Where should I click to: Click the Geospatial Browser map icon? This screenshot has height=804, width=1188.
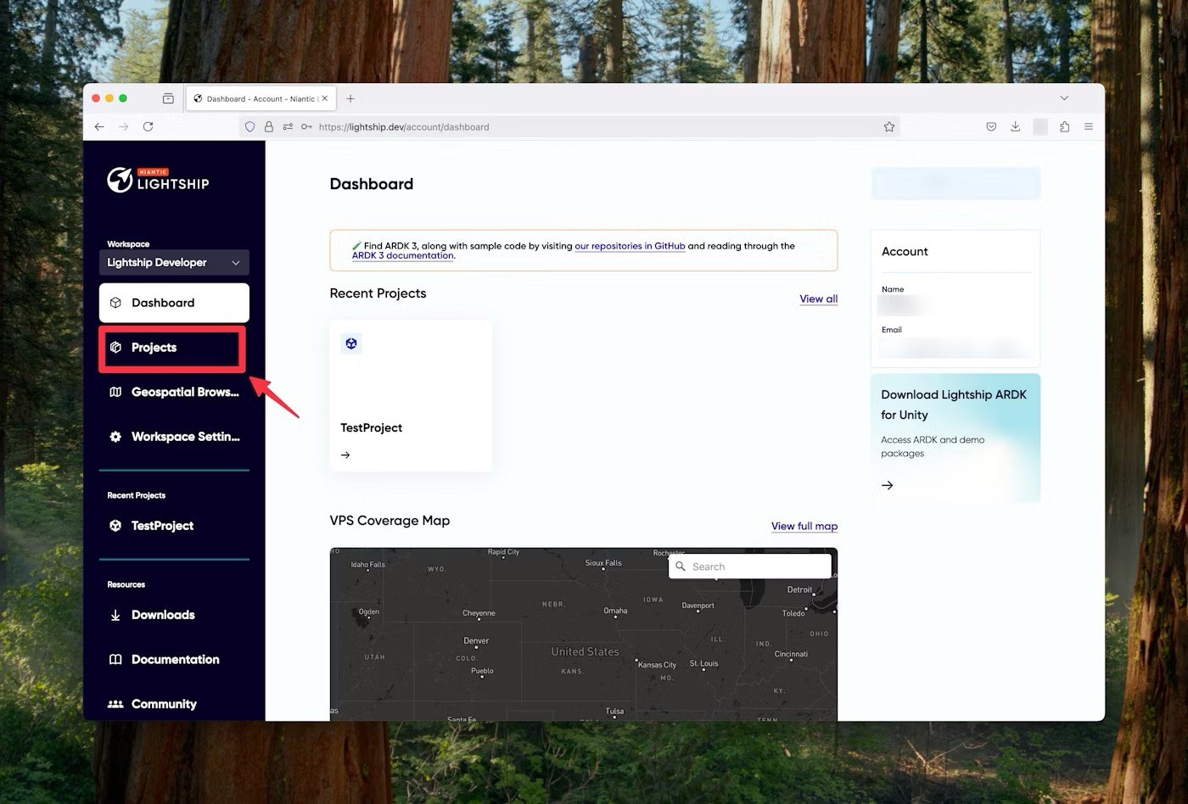point(115,392)
